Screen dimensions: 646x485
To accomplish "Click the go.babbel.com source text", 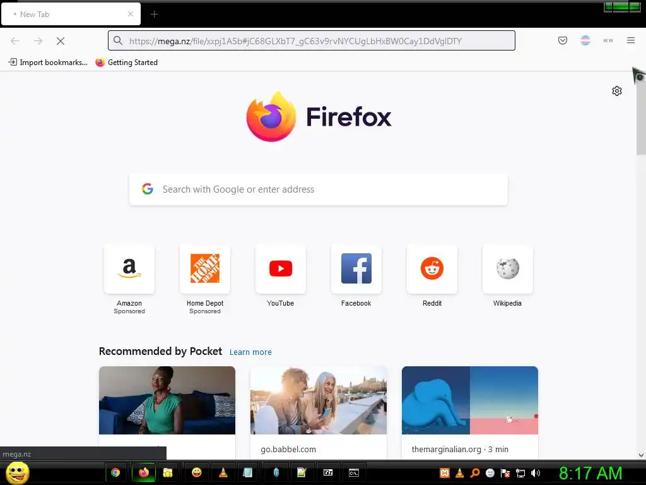I will point(288,449).
